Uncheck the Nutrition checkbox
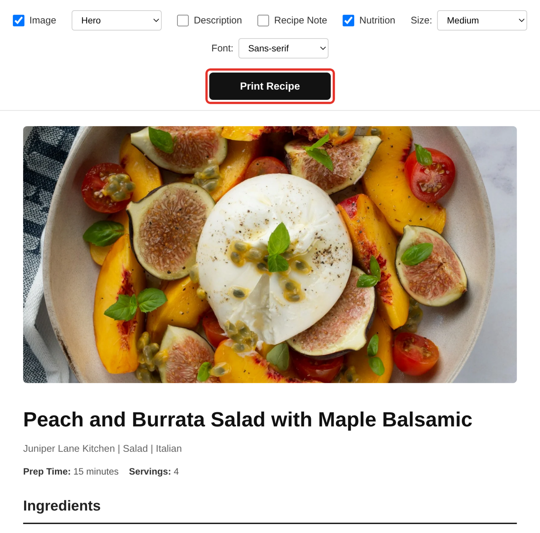This screenshot has height=533, width=540. point(348,21)
